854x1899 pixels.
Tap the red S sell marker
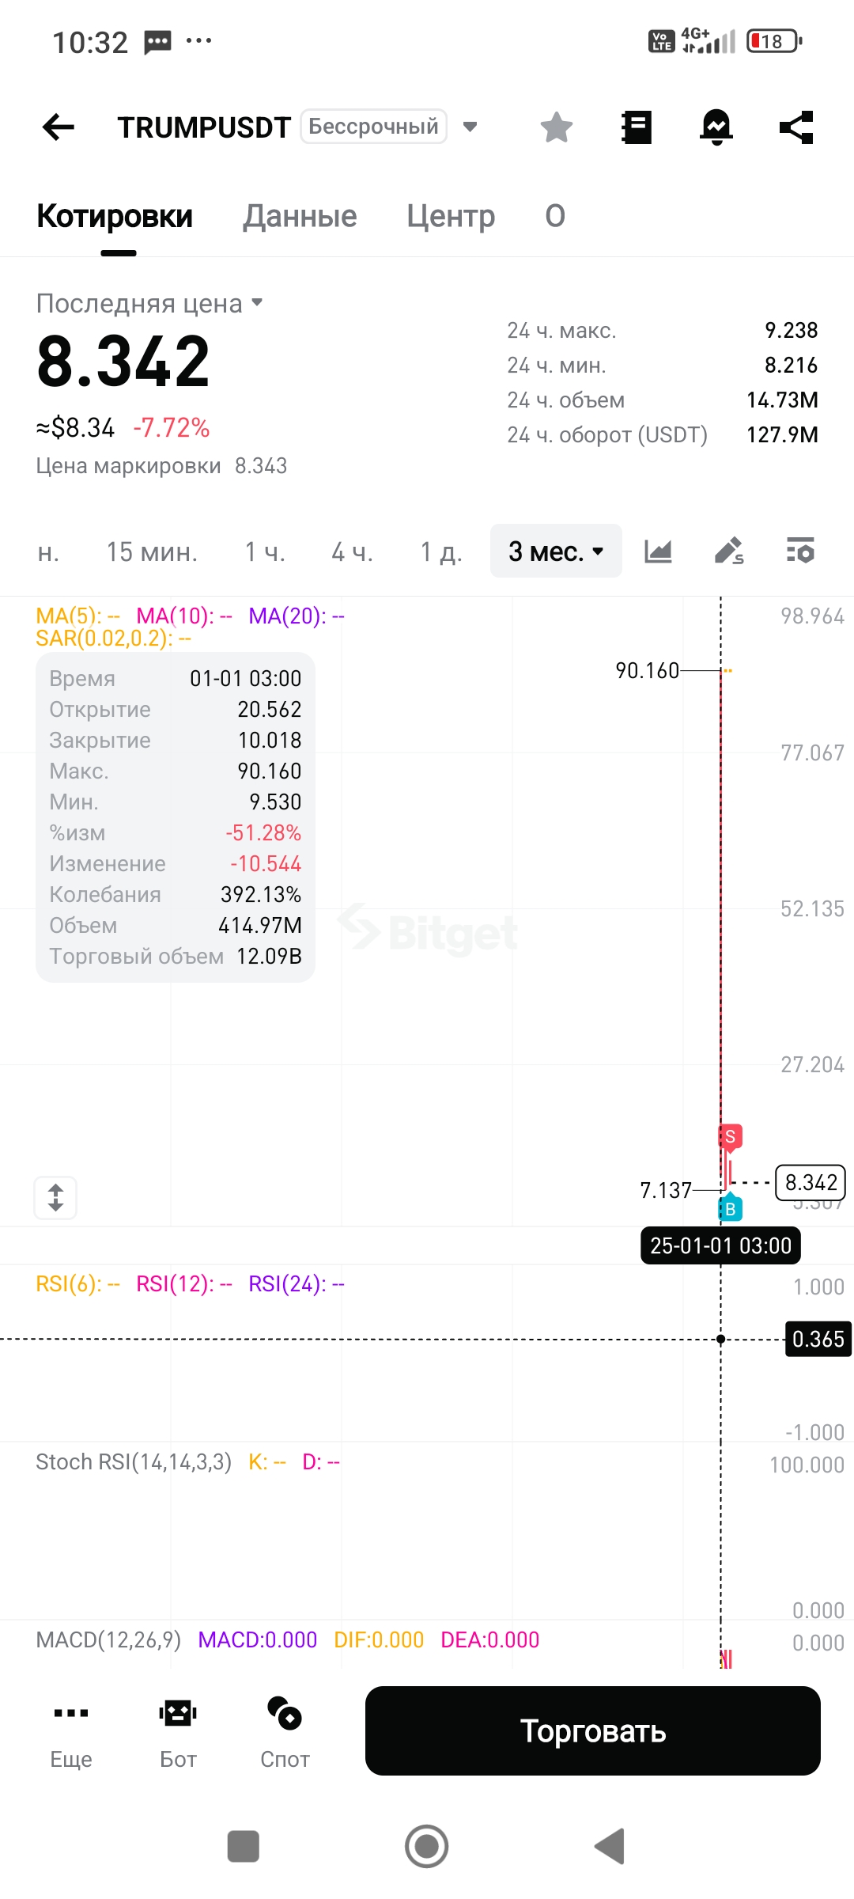tap(730, 1136)
